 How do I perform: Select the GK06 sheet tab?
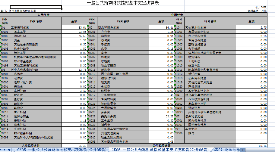coord(160,150)
